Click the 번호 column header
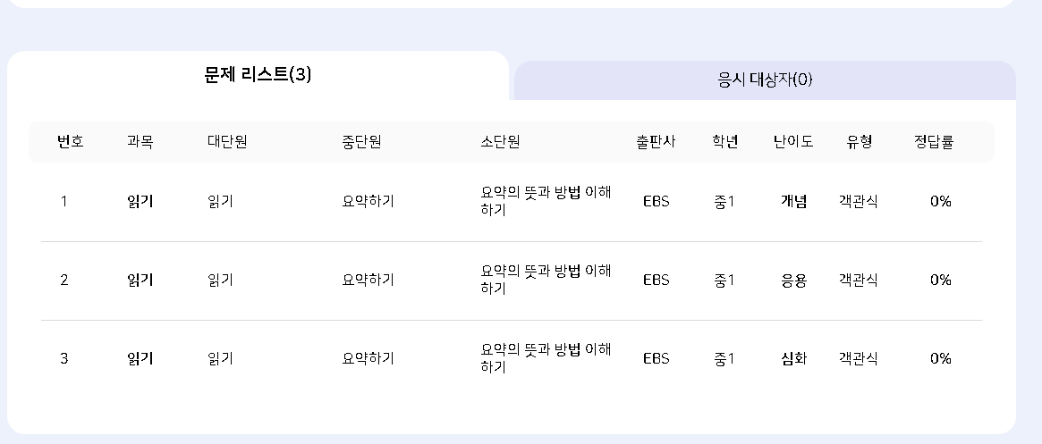Screen dimensions: 1042x444 point(71,141)
